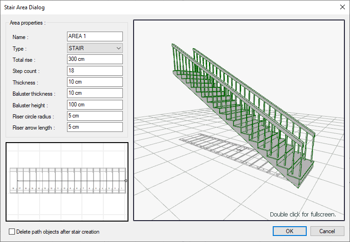Focus the Baluster thickness input
The height and width of the screenshot is (242, 350).
click(x=94, y=93)
